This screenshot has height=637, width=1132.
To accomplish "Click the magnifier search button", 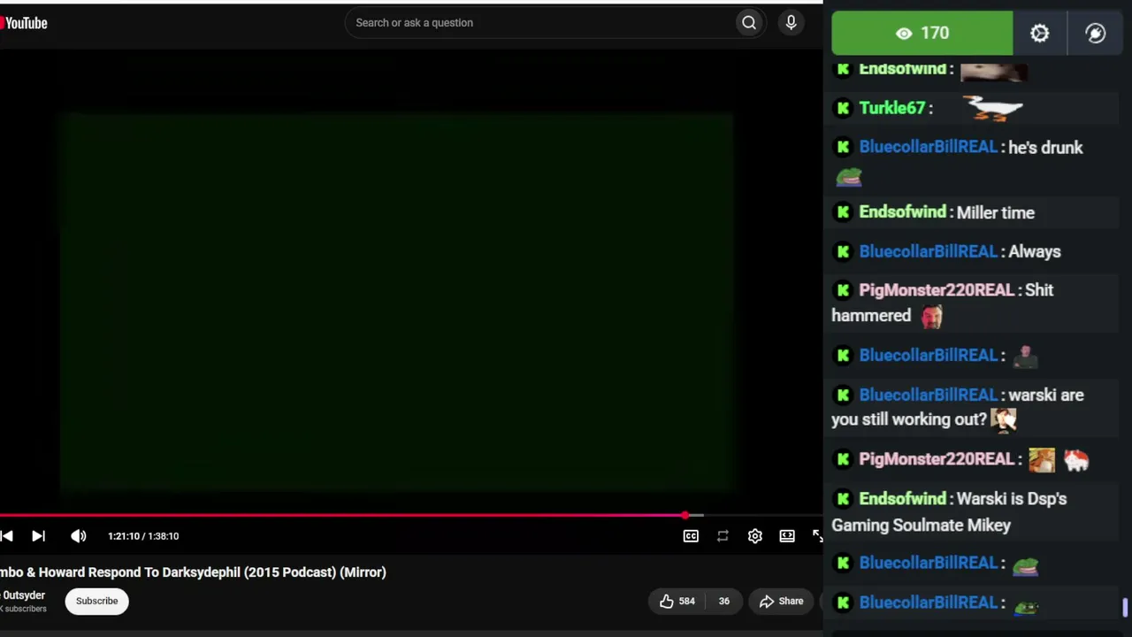I will pyautogui.click(x=749, y=23).
